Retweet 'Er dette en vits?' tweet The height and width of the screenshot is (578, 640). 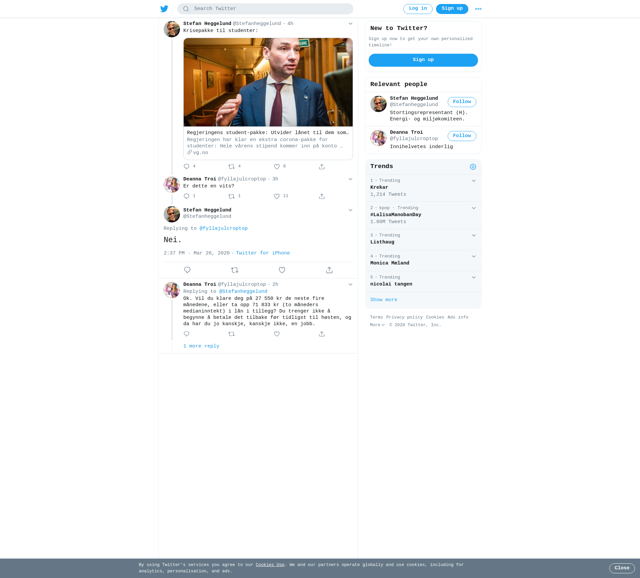[232, 196]
